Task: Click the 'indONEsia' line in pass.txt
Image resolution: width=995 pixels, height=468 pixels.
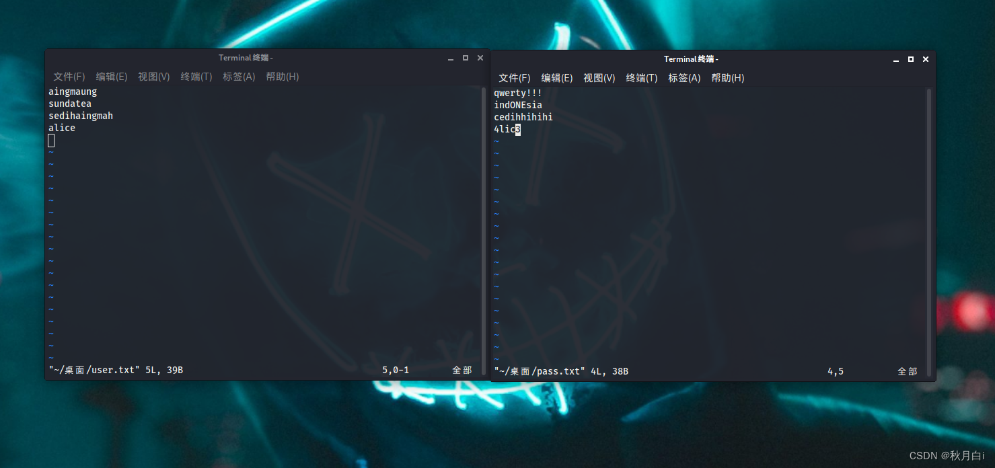Action: point(518,104)
